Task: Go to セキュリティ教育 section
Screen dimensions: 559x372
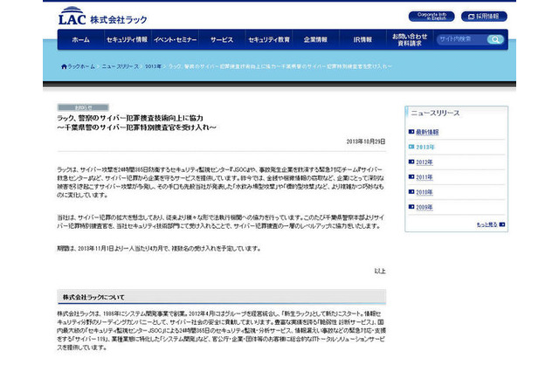Action: pos(269,40)
